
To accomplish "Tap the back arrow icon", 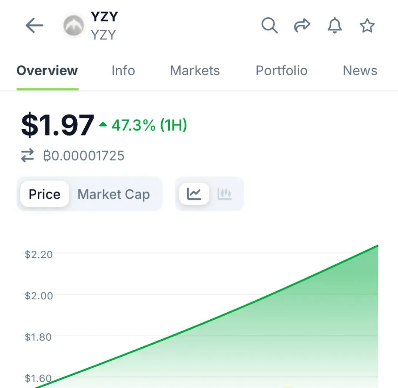I will pyautogui.click(x=34, y=25).
